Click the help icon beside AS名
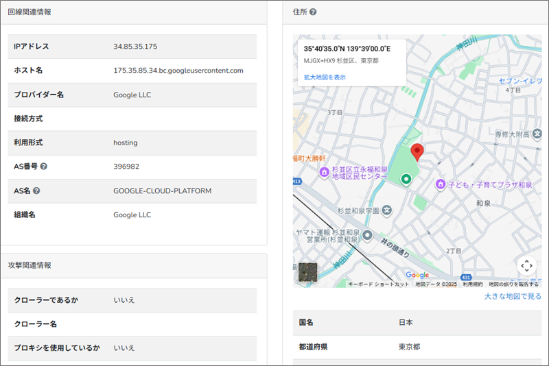The height and width of the screenshot is (366, 549). click(x=36, y=191)
